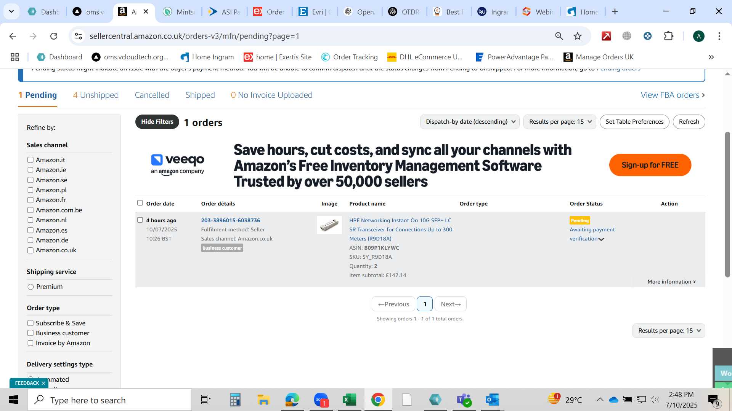Open the Chrome three-dot menu
The image size is (732, 411).
coord(719,36)
